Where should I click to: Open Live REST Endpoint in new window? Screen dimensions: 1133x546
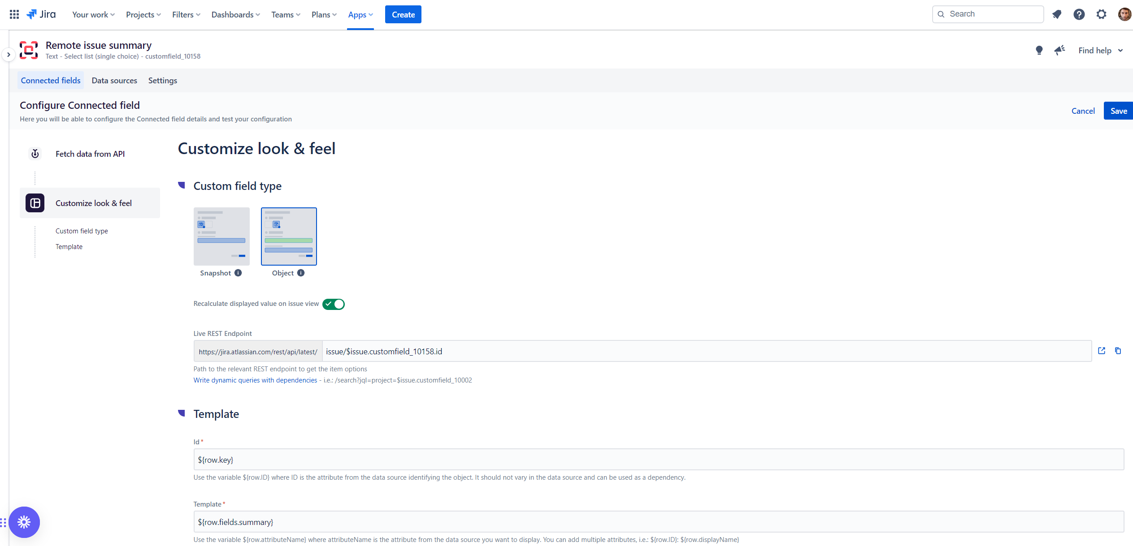[1102, 351]
